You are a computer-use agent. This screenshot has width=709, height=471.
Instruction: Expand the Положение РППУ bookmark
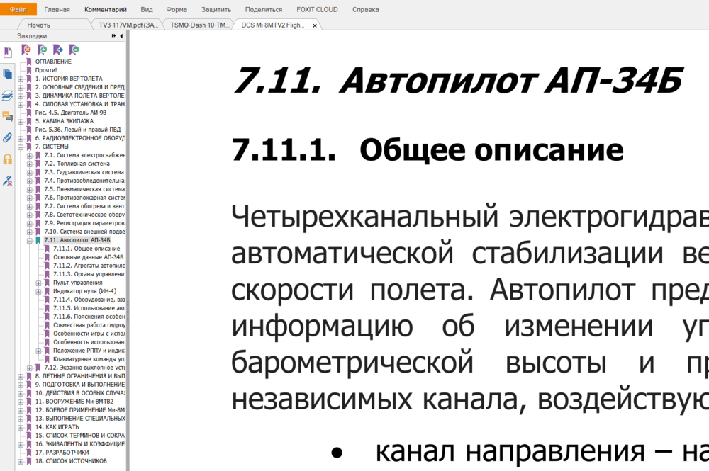point(38,351)
